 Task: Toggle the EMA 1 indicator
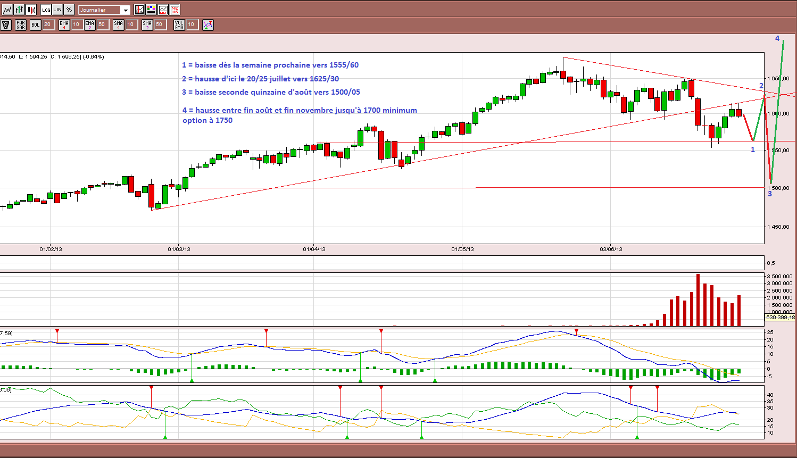coord(64,24)
